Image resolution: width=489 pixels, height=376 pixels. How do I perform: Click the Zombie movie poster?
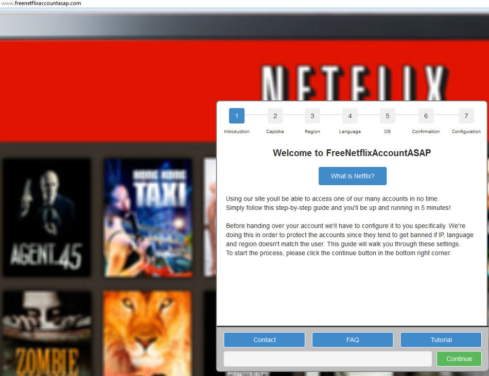tap(47, 333)
